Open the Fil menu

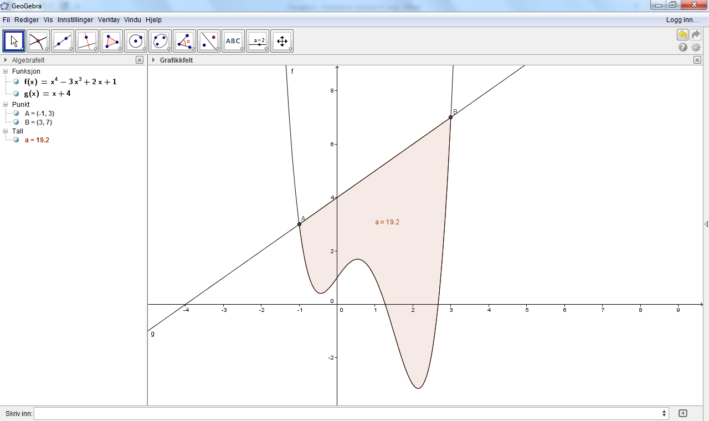point(7,19)
